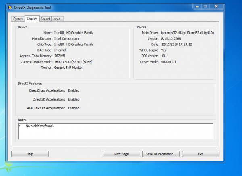Click the Help button
Viewport: 242px width, 176px height.
[30, 154]
